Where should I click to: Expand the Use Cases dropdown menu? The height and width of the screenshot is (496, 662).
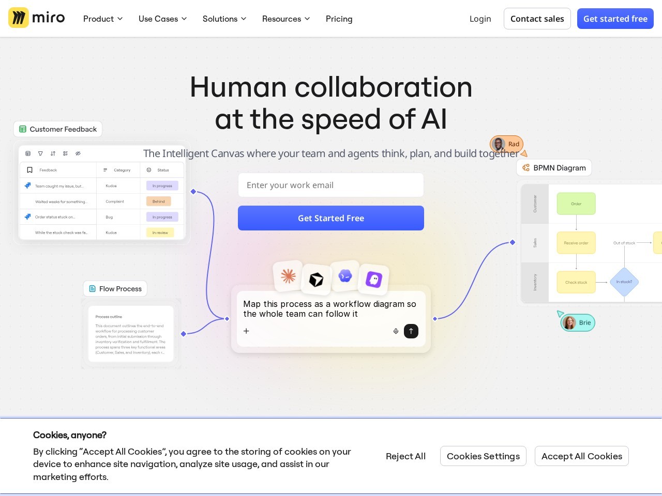tap(163, 19)
